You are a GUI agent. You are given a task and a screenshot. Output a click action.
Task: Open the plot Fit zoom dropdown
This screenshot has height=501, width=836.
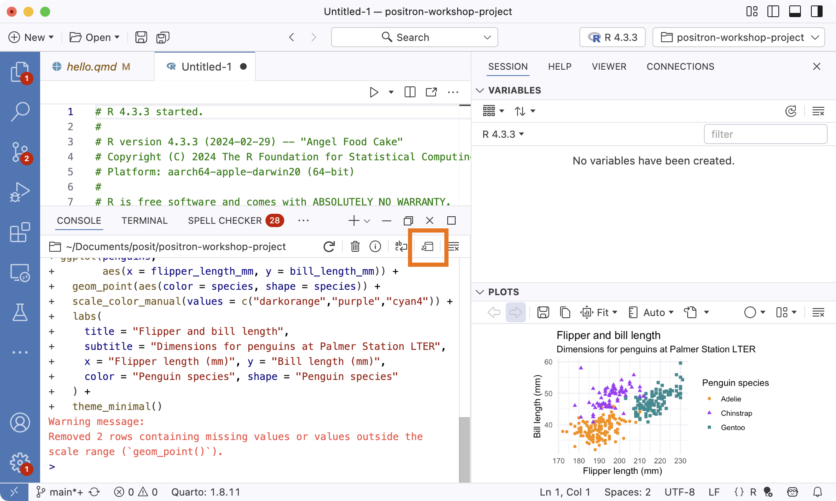point(599,312)
